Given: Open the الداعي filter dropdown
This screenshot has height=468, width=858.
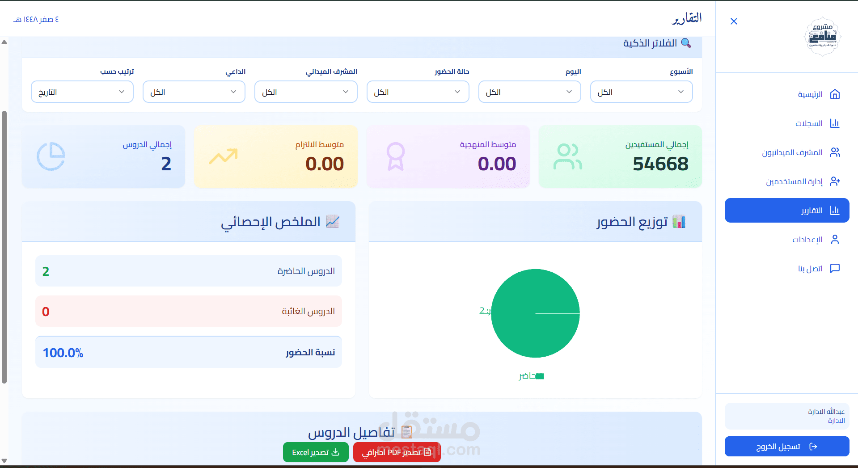Looking at the screenshot, I should pyautogui.click(x=194, y=92).
